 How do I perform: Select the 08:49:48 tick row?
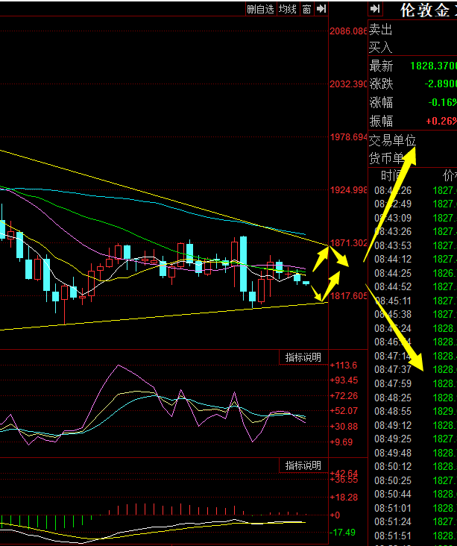[412, 453]
